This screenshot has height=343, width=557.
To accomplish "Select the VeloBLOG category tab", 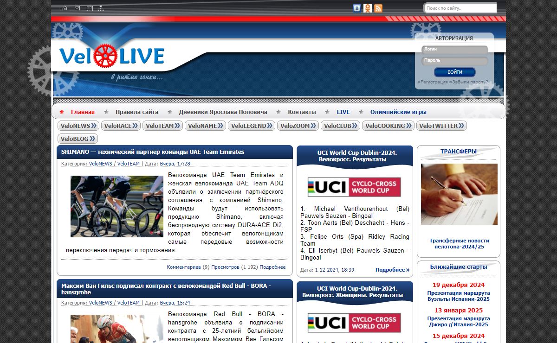I will tap(78, 139).
